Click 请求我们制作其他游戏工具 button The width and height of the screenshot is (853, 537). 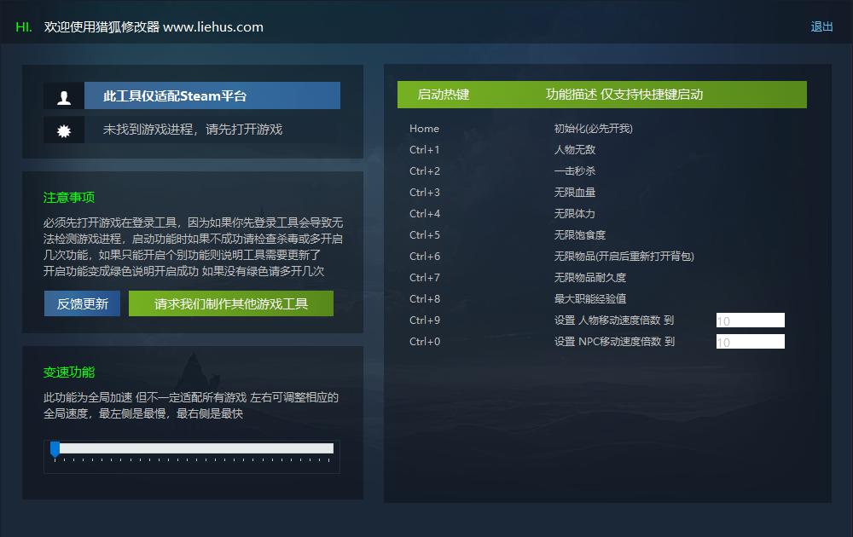click(231, 303)
